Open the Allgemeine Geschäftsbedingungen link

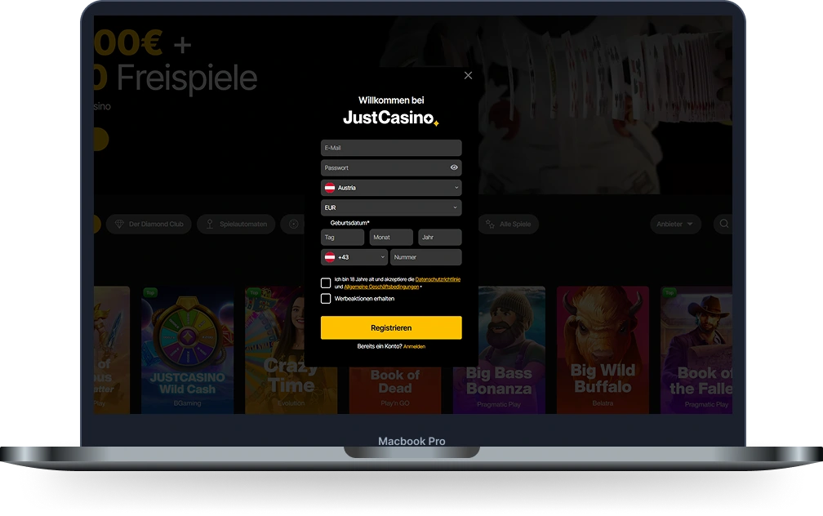pos(381,287)
